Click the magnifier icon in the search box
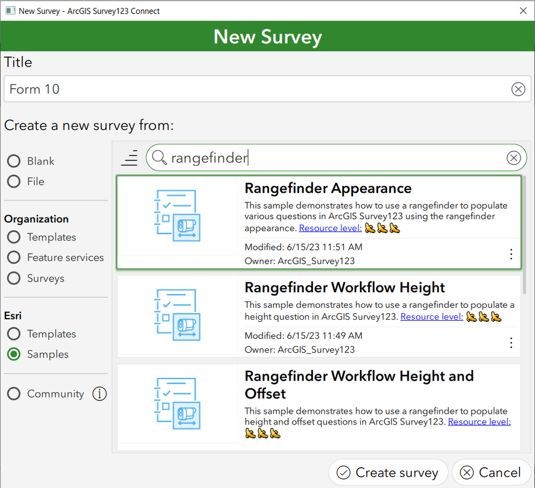Viewport: 535px width, 488px height. pos(159,158)
